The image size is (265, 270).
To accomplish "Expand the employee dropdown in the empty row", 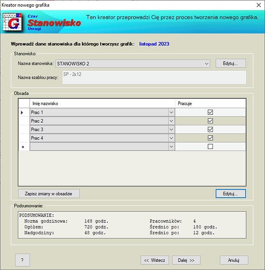I will pos(171,147).
